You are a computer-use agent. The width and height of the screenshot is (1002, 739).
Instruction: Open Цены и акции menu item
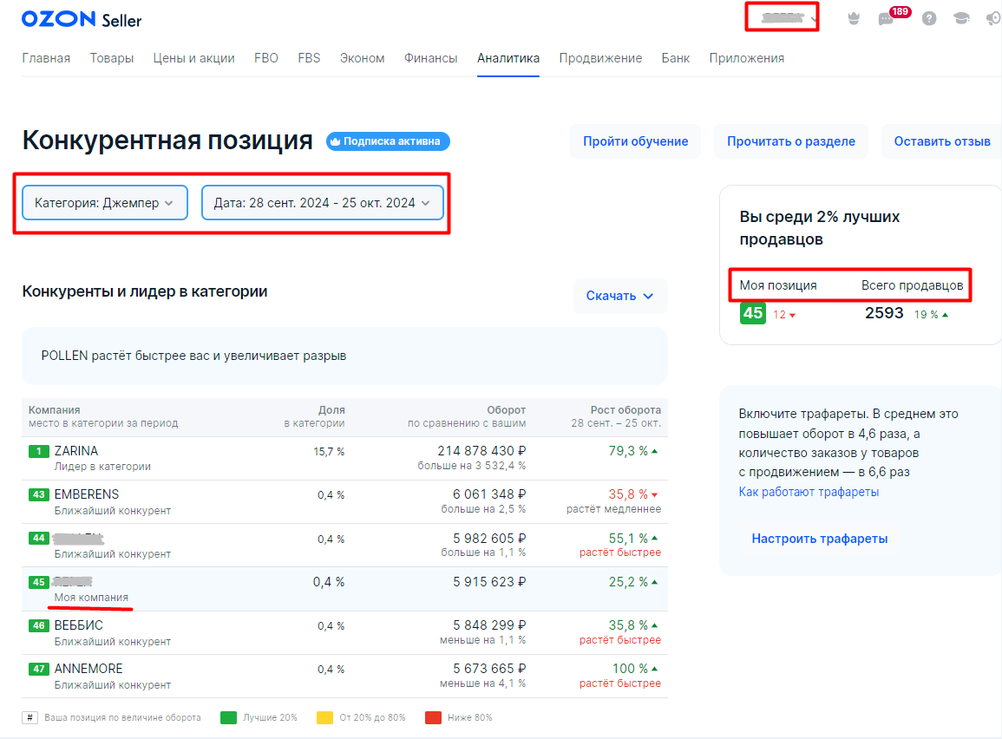[193, 58]
